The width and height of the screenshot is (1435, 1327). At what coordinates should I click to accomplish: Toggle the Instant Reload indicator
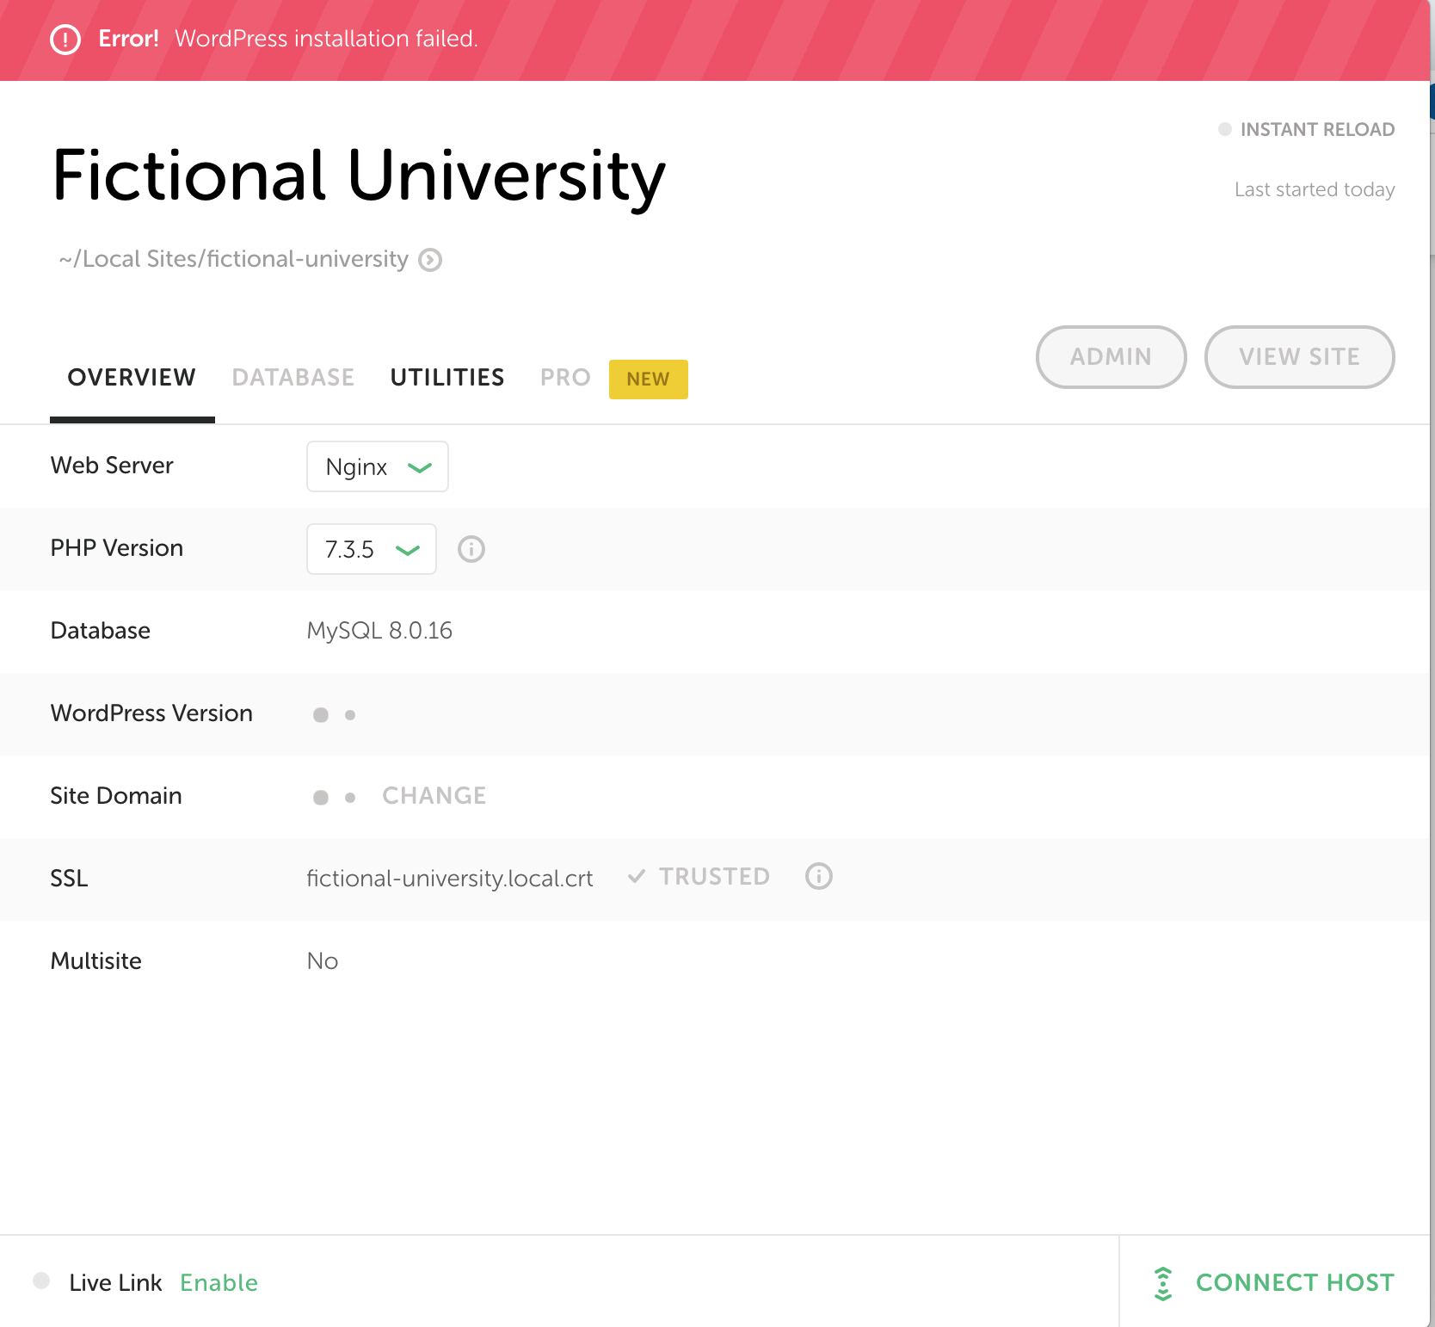(1225, 129)
